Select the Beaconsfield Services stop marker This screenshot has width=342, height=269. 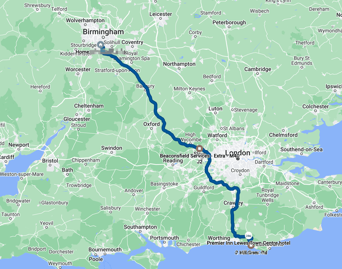click(x=199, y=149)
